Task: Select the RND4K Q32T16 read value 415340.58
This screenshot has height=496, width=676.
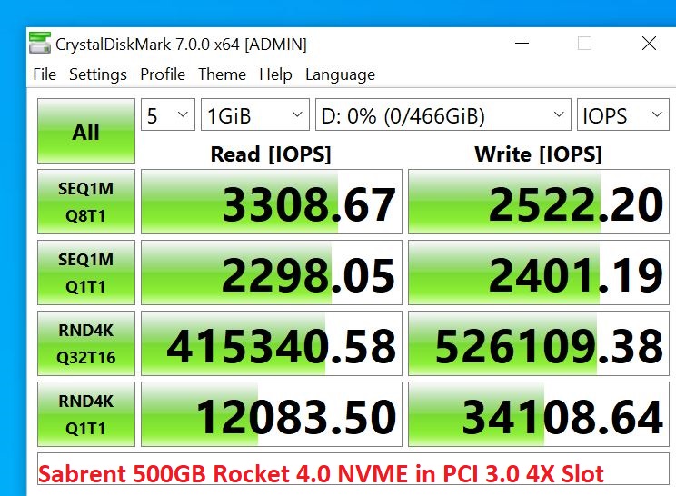Action: 272,343
